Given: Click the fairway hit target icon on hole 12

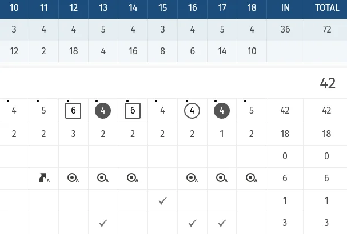Looking at the screenshot, I should (73, 178).
